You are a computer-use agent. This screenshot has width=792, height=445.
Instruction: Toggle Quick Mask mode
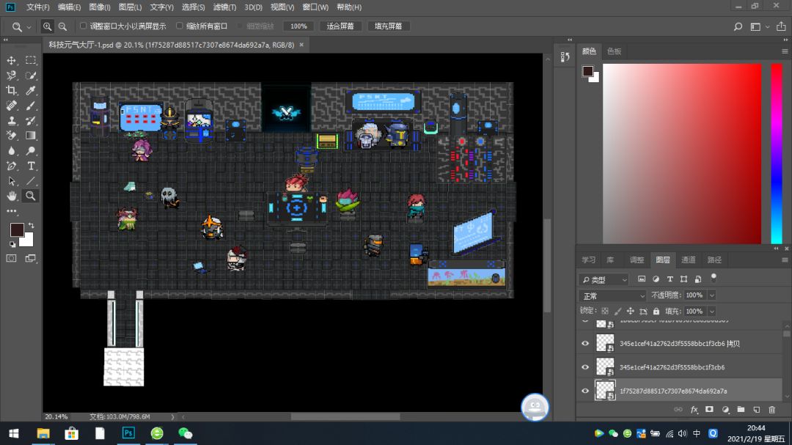[x=11, y=258]
